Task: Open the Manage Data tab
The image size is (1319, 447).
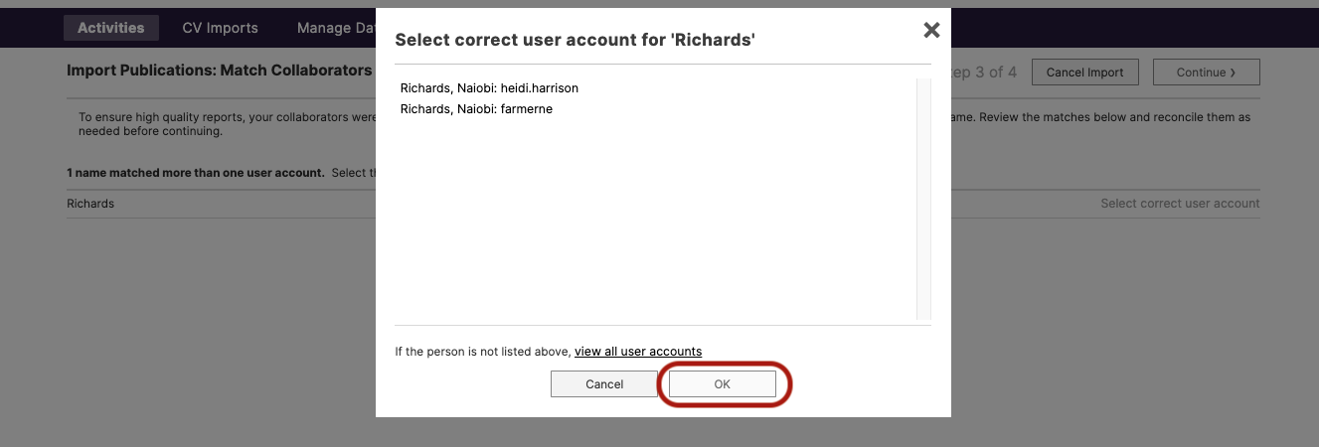Action: [x=336, y=28]
